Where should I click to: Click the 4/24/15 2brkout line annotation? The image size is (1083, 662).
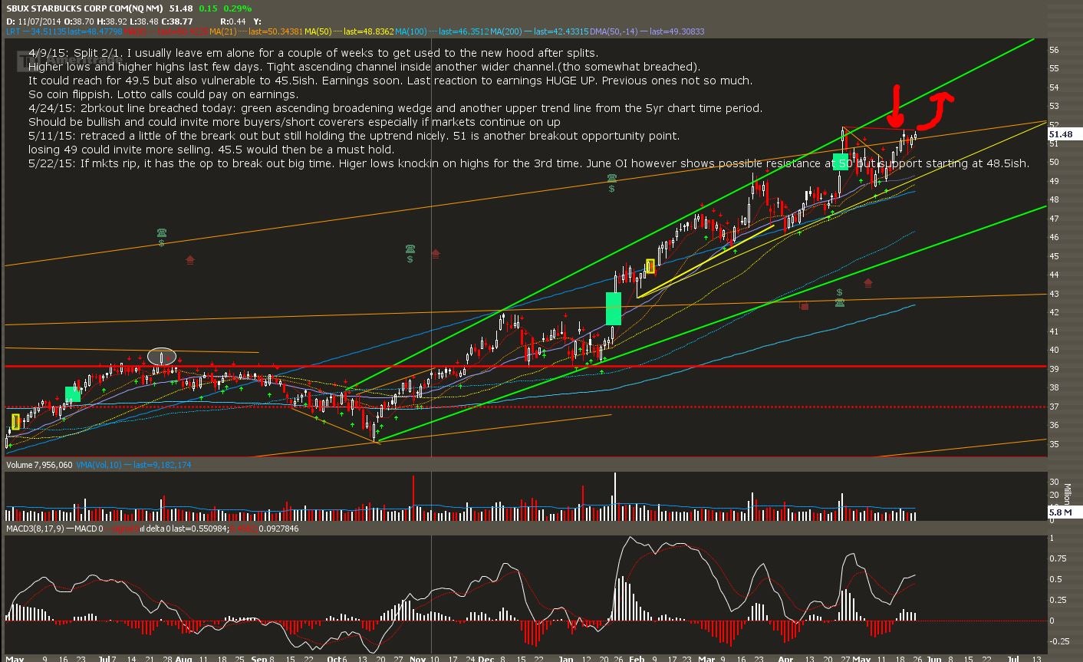click(x=395, y=108)
